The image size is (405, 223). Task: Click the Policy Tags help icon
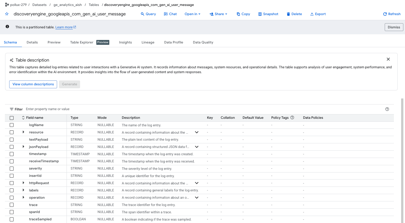(x=292, y=117)
